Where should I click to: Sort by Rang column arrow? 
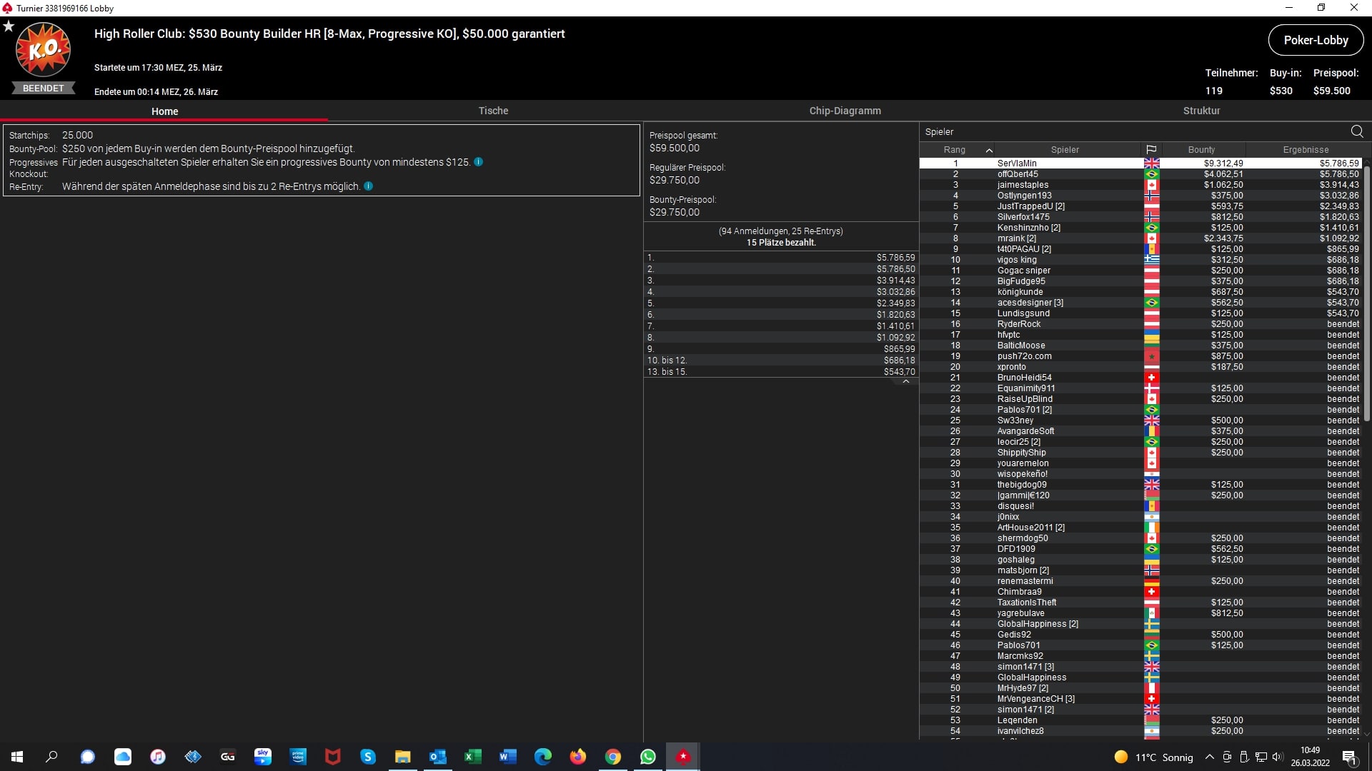tap(989, 150)
